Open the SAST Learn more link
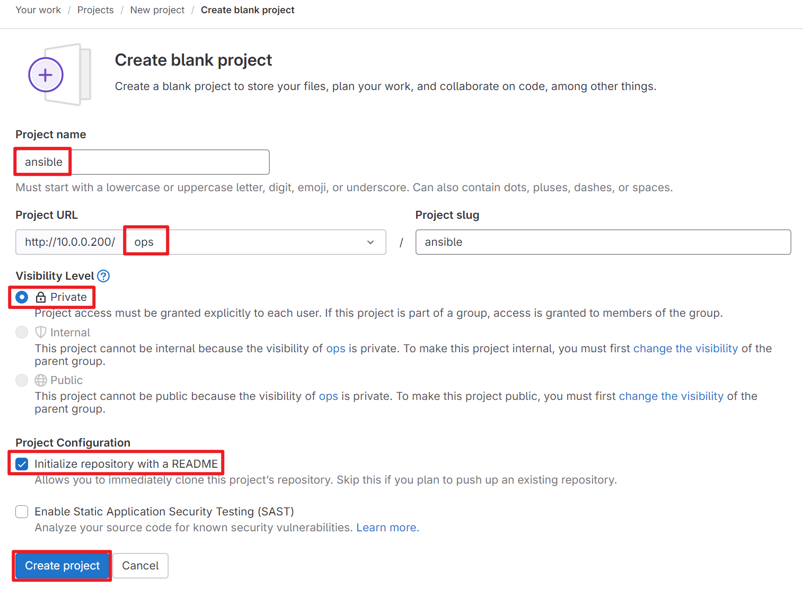This screenshot has width=803, height=597. pos(386,528)
